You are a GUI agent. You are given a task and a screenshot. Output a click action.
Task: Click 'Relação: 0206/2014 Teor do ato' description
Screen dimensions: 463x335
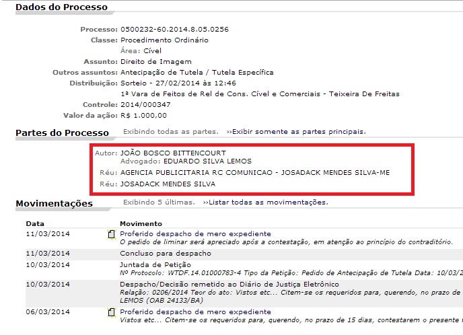point(291,293)
